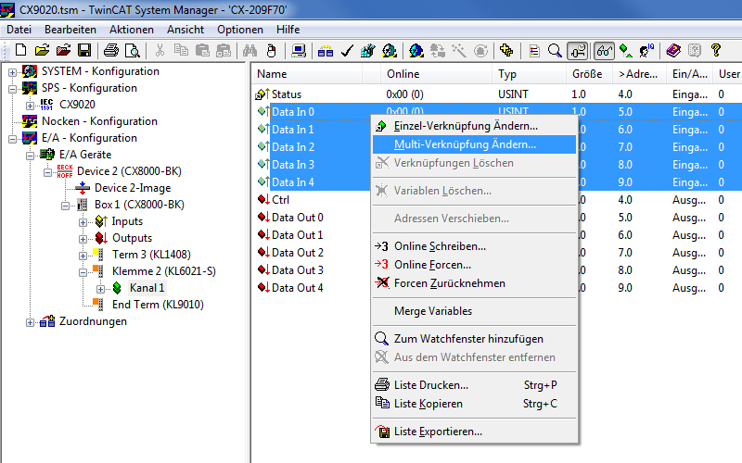
Task: Choose Multi-Verknüpfung Ändern from context menu
Action: tap(474, 144)
